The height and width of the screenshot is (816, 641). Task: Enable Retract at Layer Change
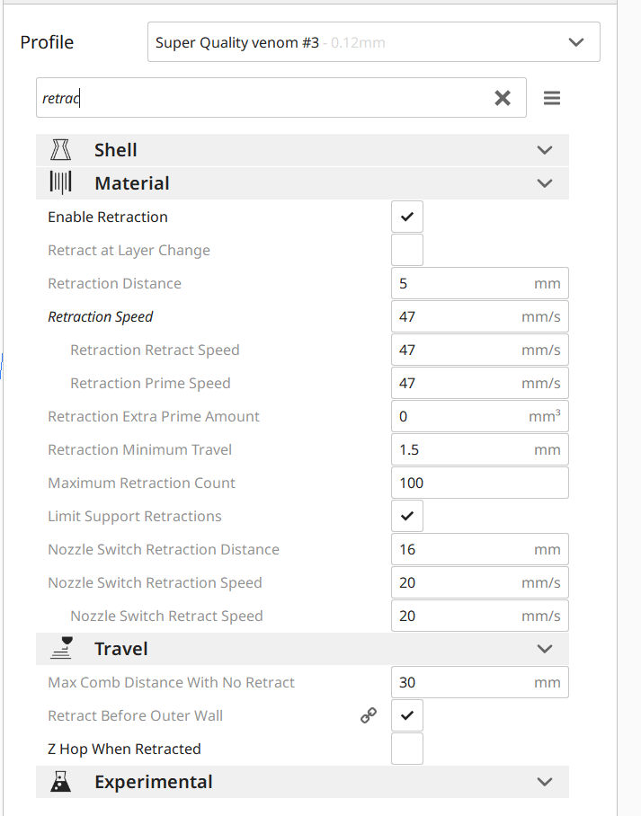pos(407,250)
